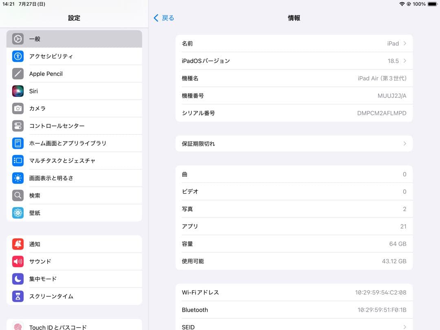The height and width of the screenshot is (330, 440).
Task: Tap the サウンド sound icon
Action: point(17,261)
